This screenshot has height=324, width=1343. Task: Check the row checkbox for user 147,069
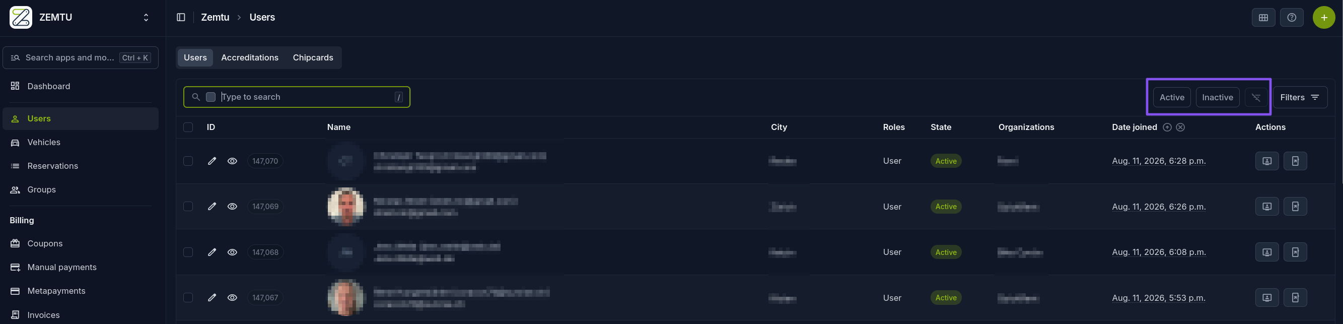tap(188, 207)
